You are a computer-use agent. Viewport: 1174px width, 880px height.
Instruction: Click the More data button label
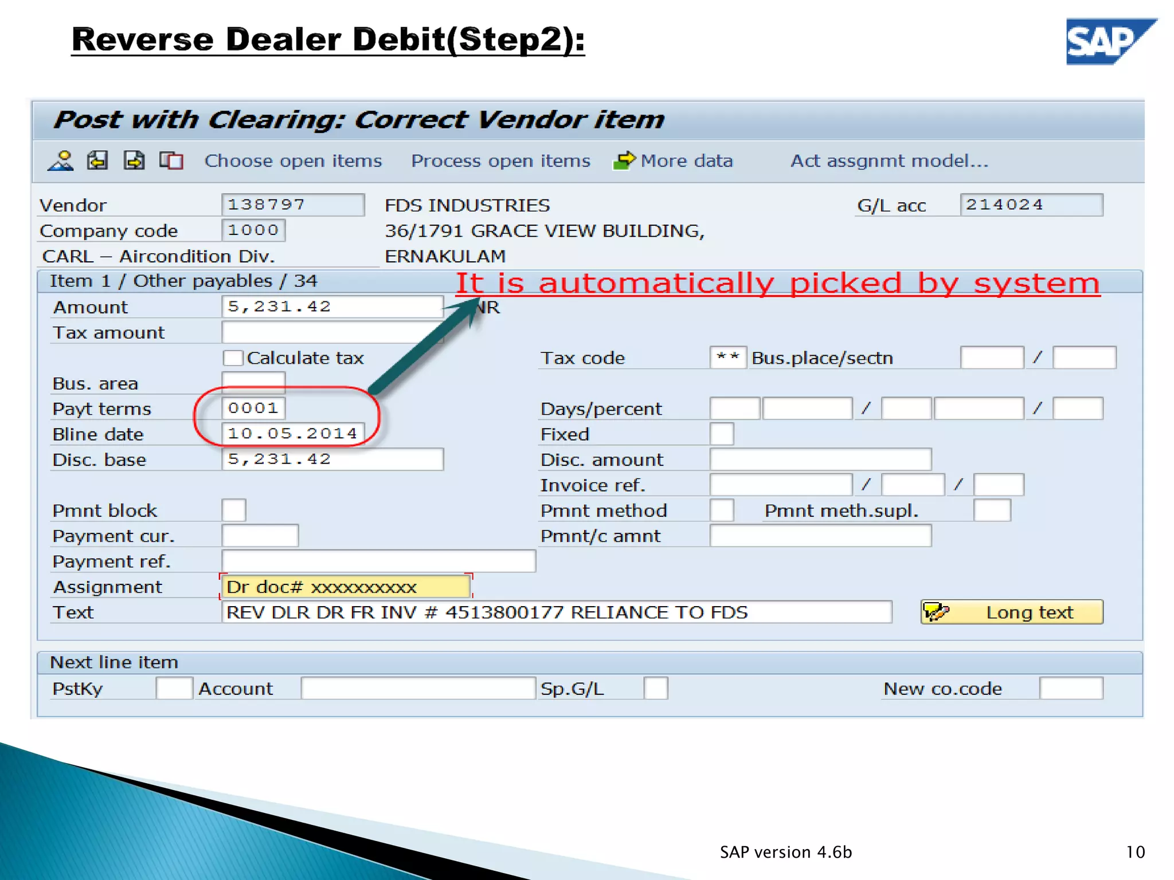(687, 161)
